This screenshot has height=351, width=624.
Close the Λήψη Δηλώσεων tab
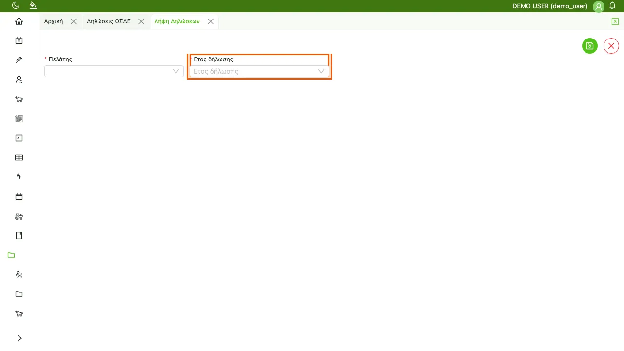(x=211, y=21)
